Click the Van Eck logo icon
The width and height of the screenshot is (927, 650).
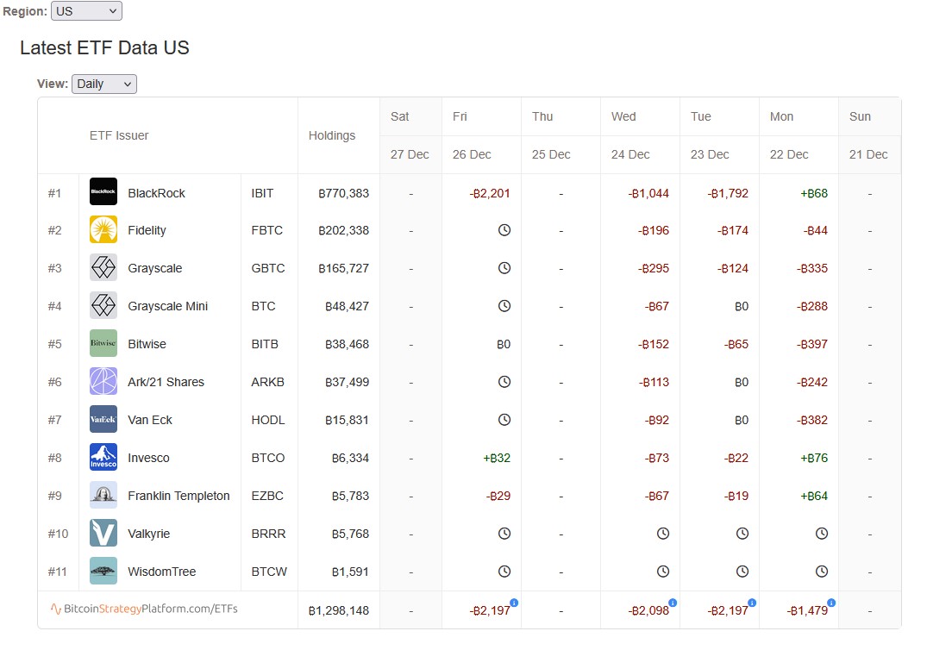click(103, 420)
